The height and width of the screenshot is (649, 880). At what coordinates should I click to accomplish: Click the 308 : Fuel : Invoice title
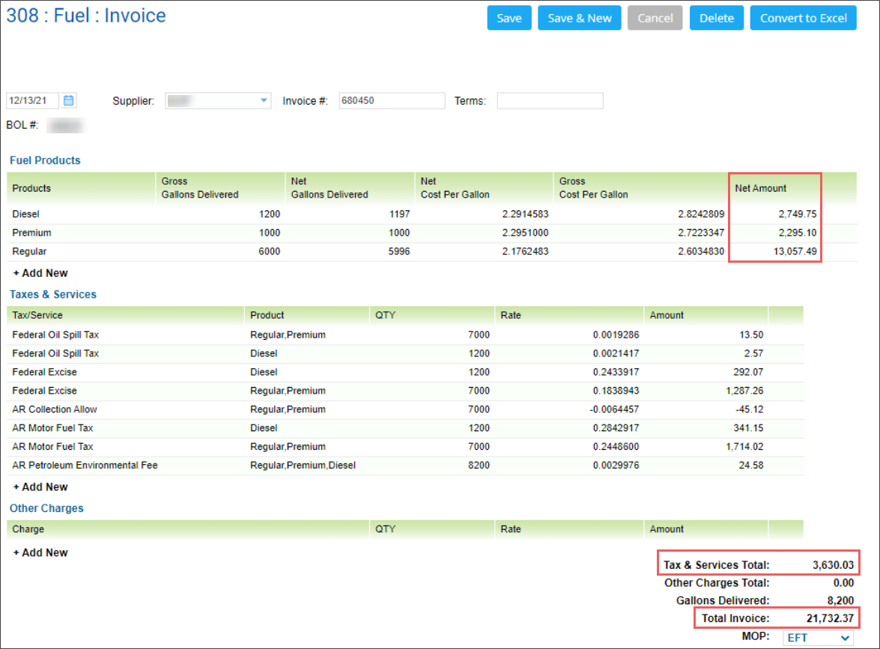pos(86,16)
